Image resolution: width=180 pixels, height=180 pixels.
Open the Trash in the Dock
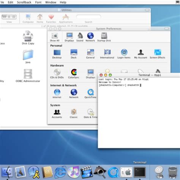click(x=173, y=173)
